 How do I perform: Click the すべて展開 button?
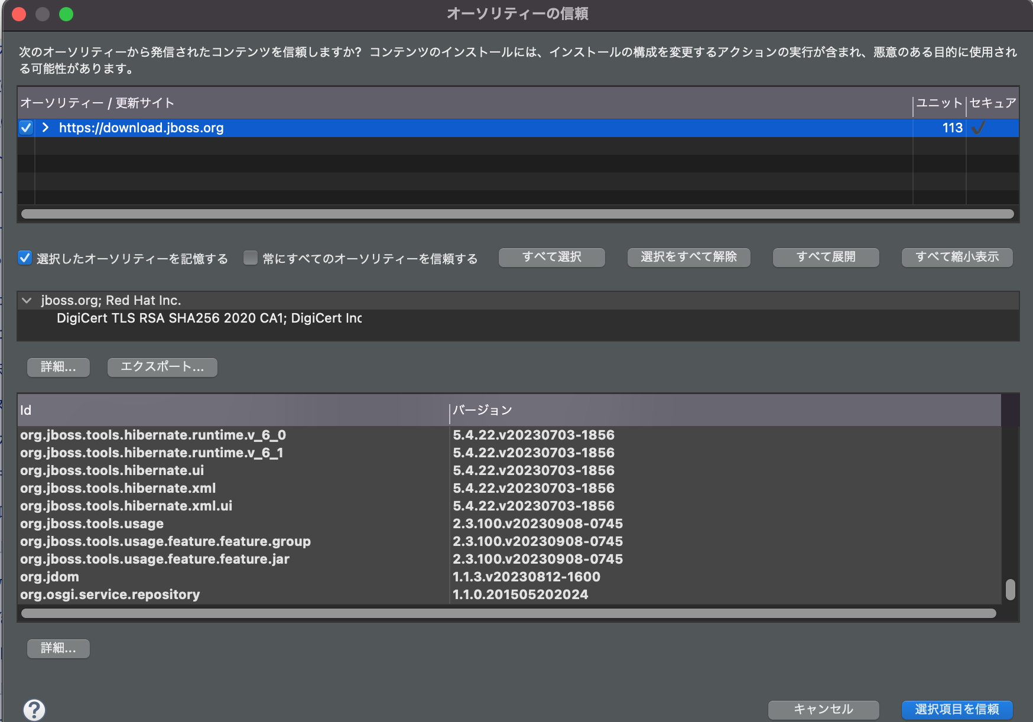(825, 257)
